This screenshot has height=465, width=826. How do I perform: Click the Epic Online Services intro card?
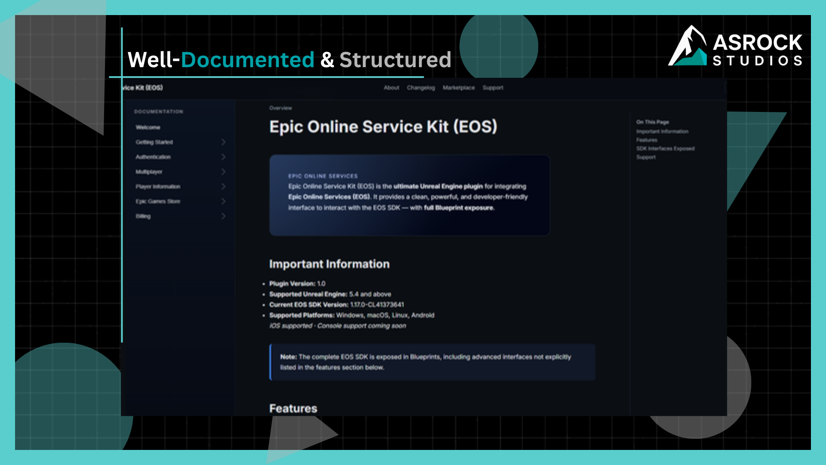(410, 195)
